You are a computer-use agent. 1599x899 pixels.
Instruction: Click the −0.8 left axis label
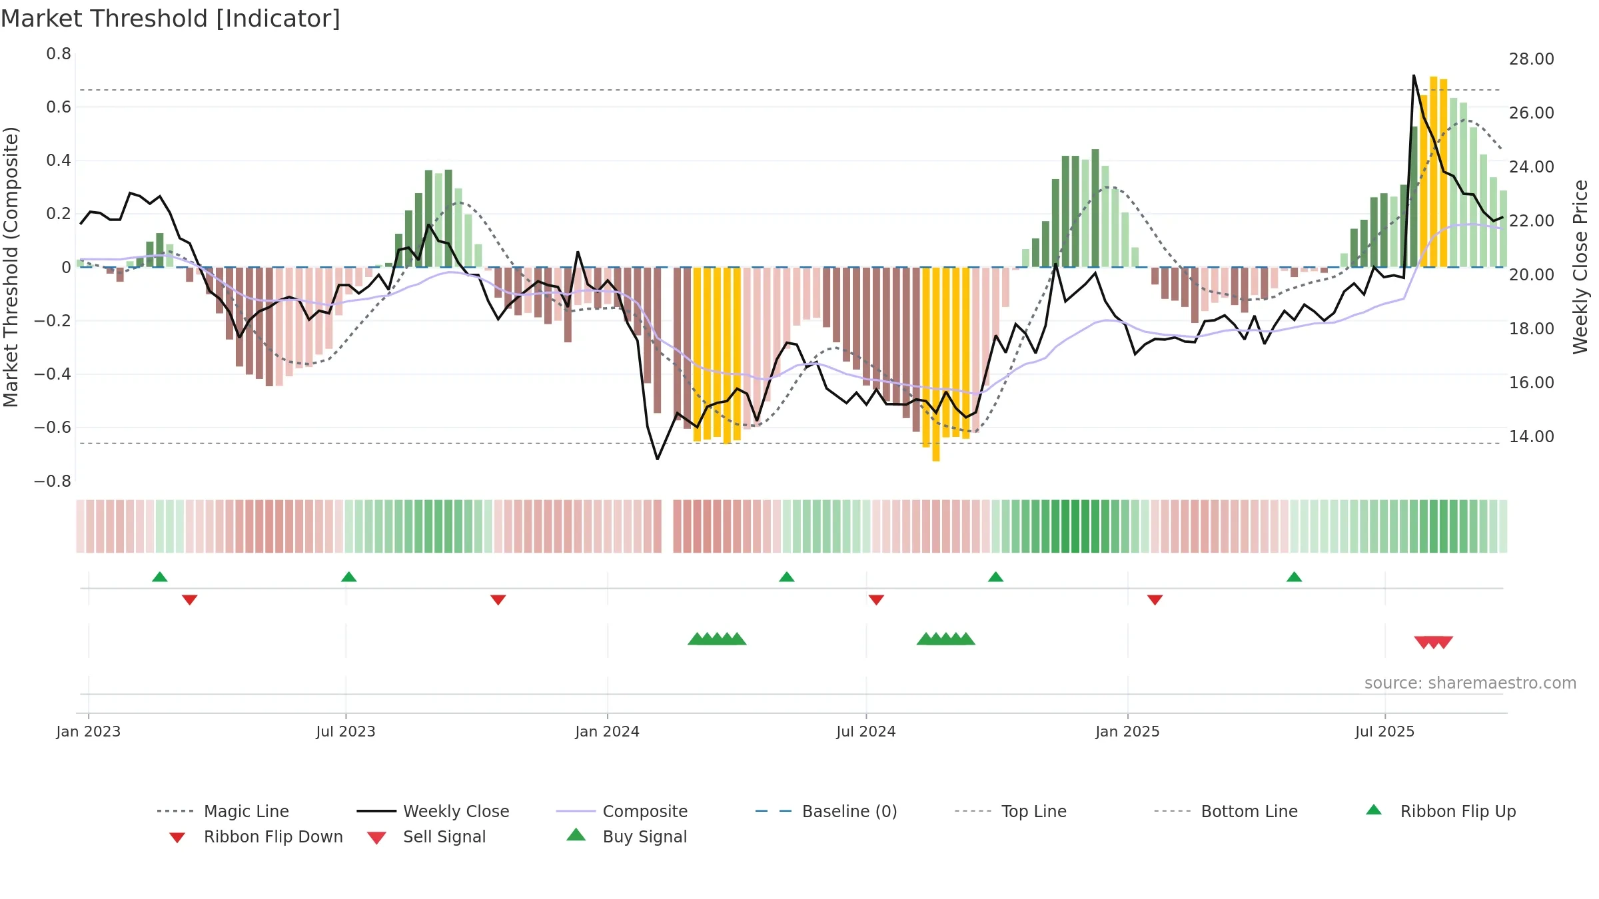tap(53, 481)
